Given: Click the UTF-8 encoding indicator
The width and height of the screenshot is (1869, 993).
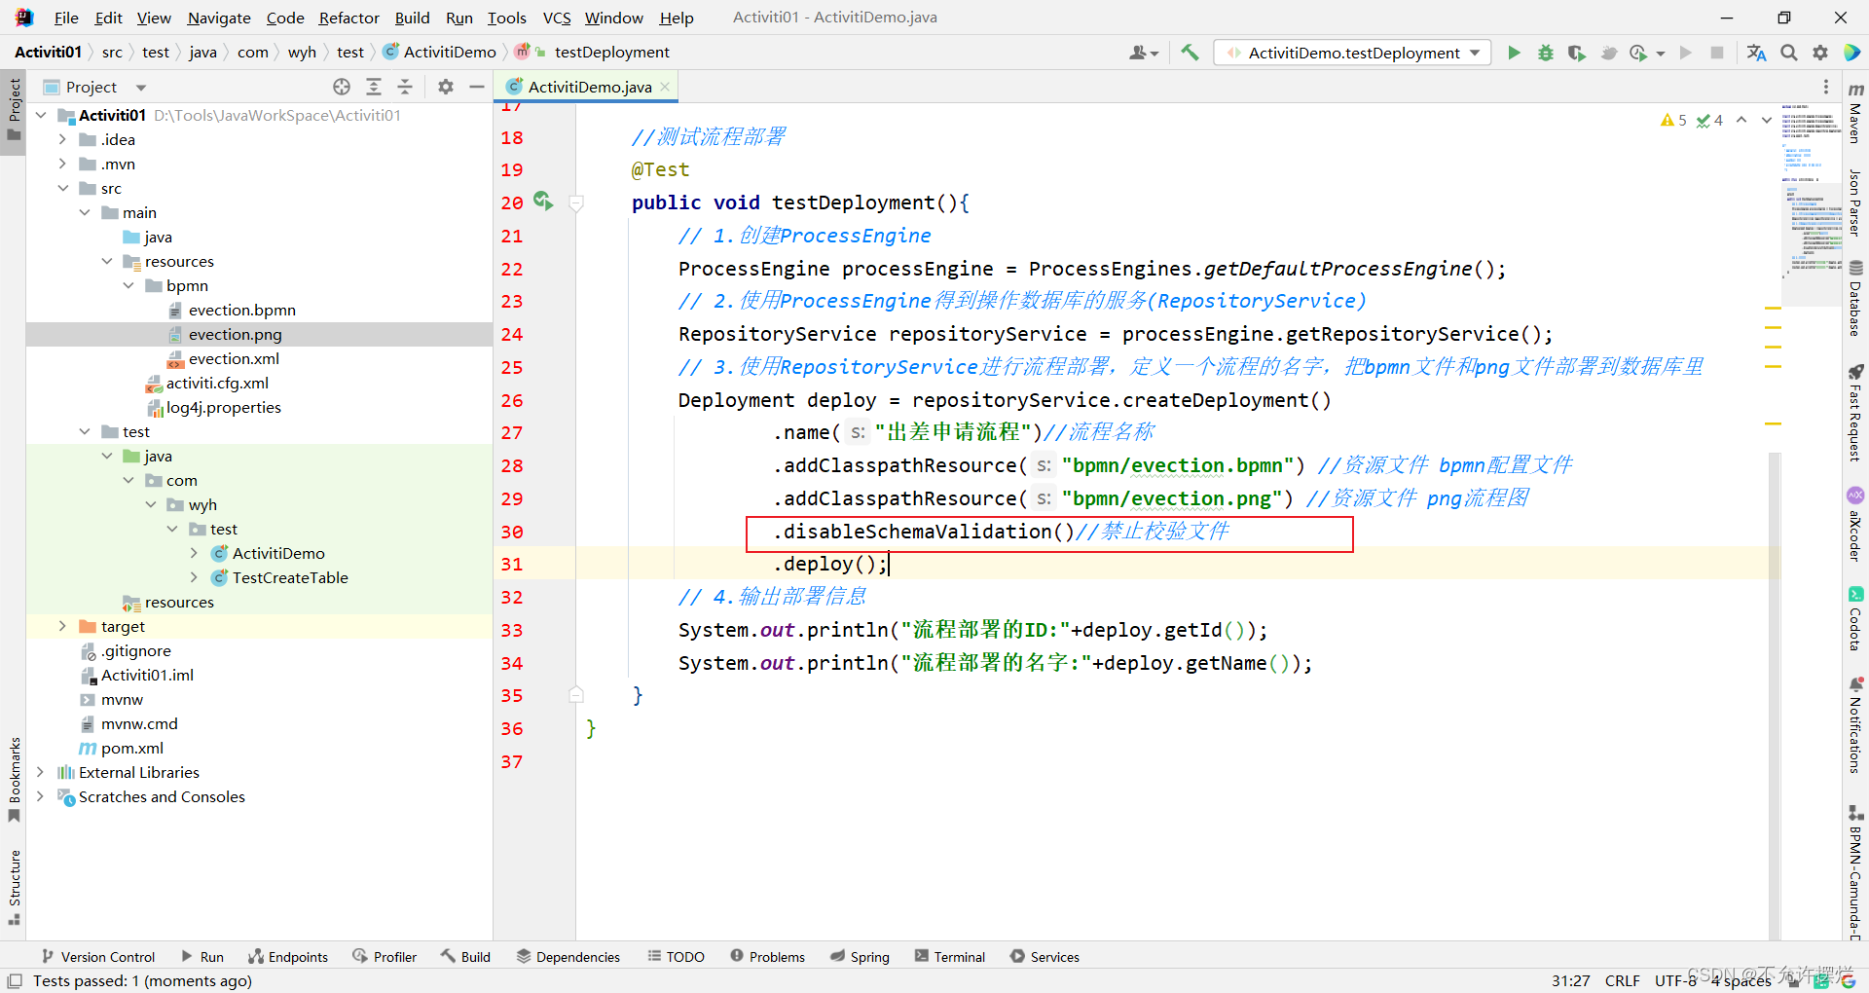Looking at the screenshot, I should coord(1675,980).
